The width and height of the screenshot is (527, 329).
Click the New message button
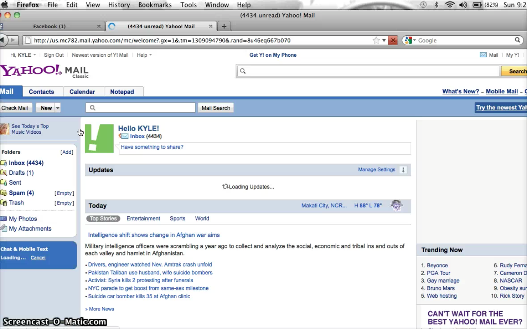coord(46,108)
